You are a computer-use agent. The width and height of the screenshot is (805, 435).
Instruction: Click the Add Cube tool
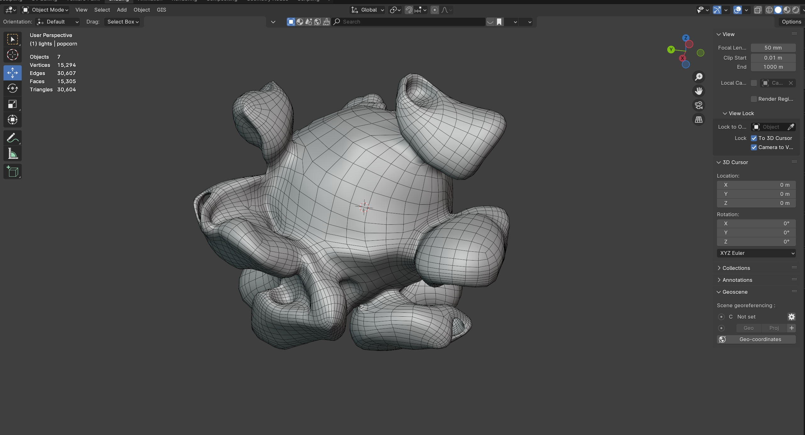coord(13,172)
